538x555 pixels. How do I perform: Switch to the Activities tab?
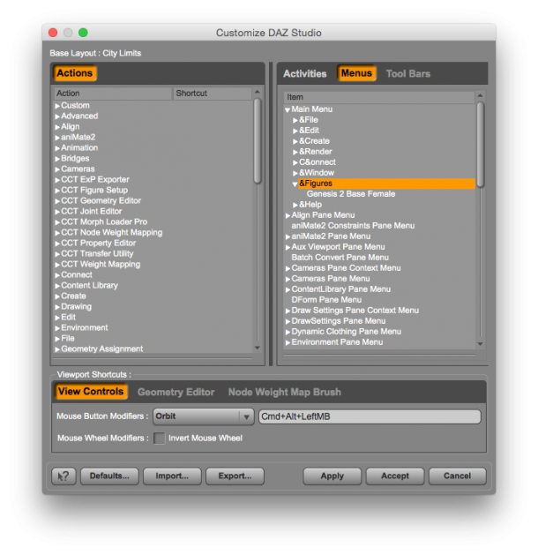click(304, 73)
